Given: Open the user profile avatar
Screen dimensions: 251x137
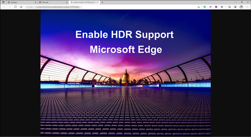Looking at the screenshot, I should (x=241, y=7).
